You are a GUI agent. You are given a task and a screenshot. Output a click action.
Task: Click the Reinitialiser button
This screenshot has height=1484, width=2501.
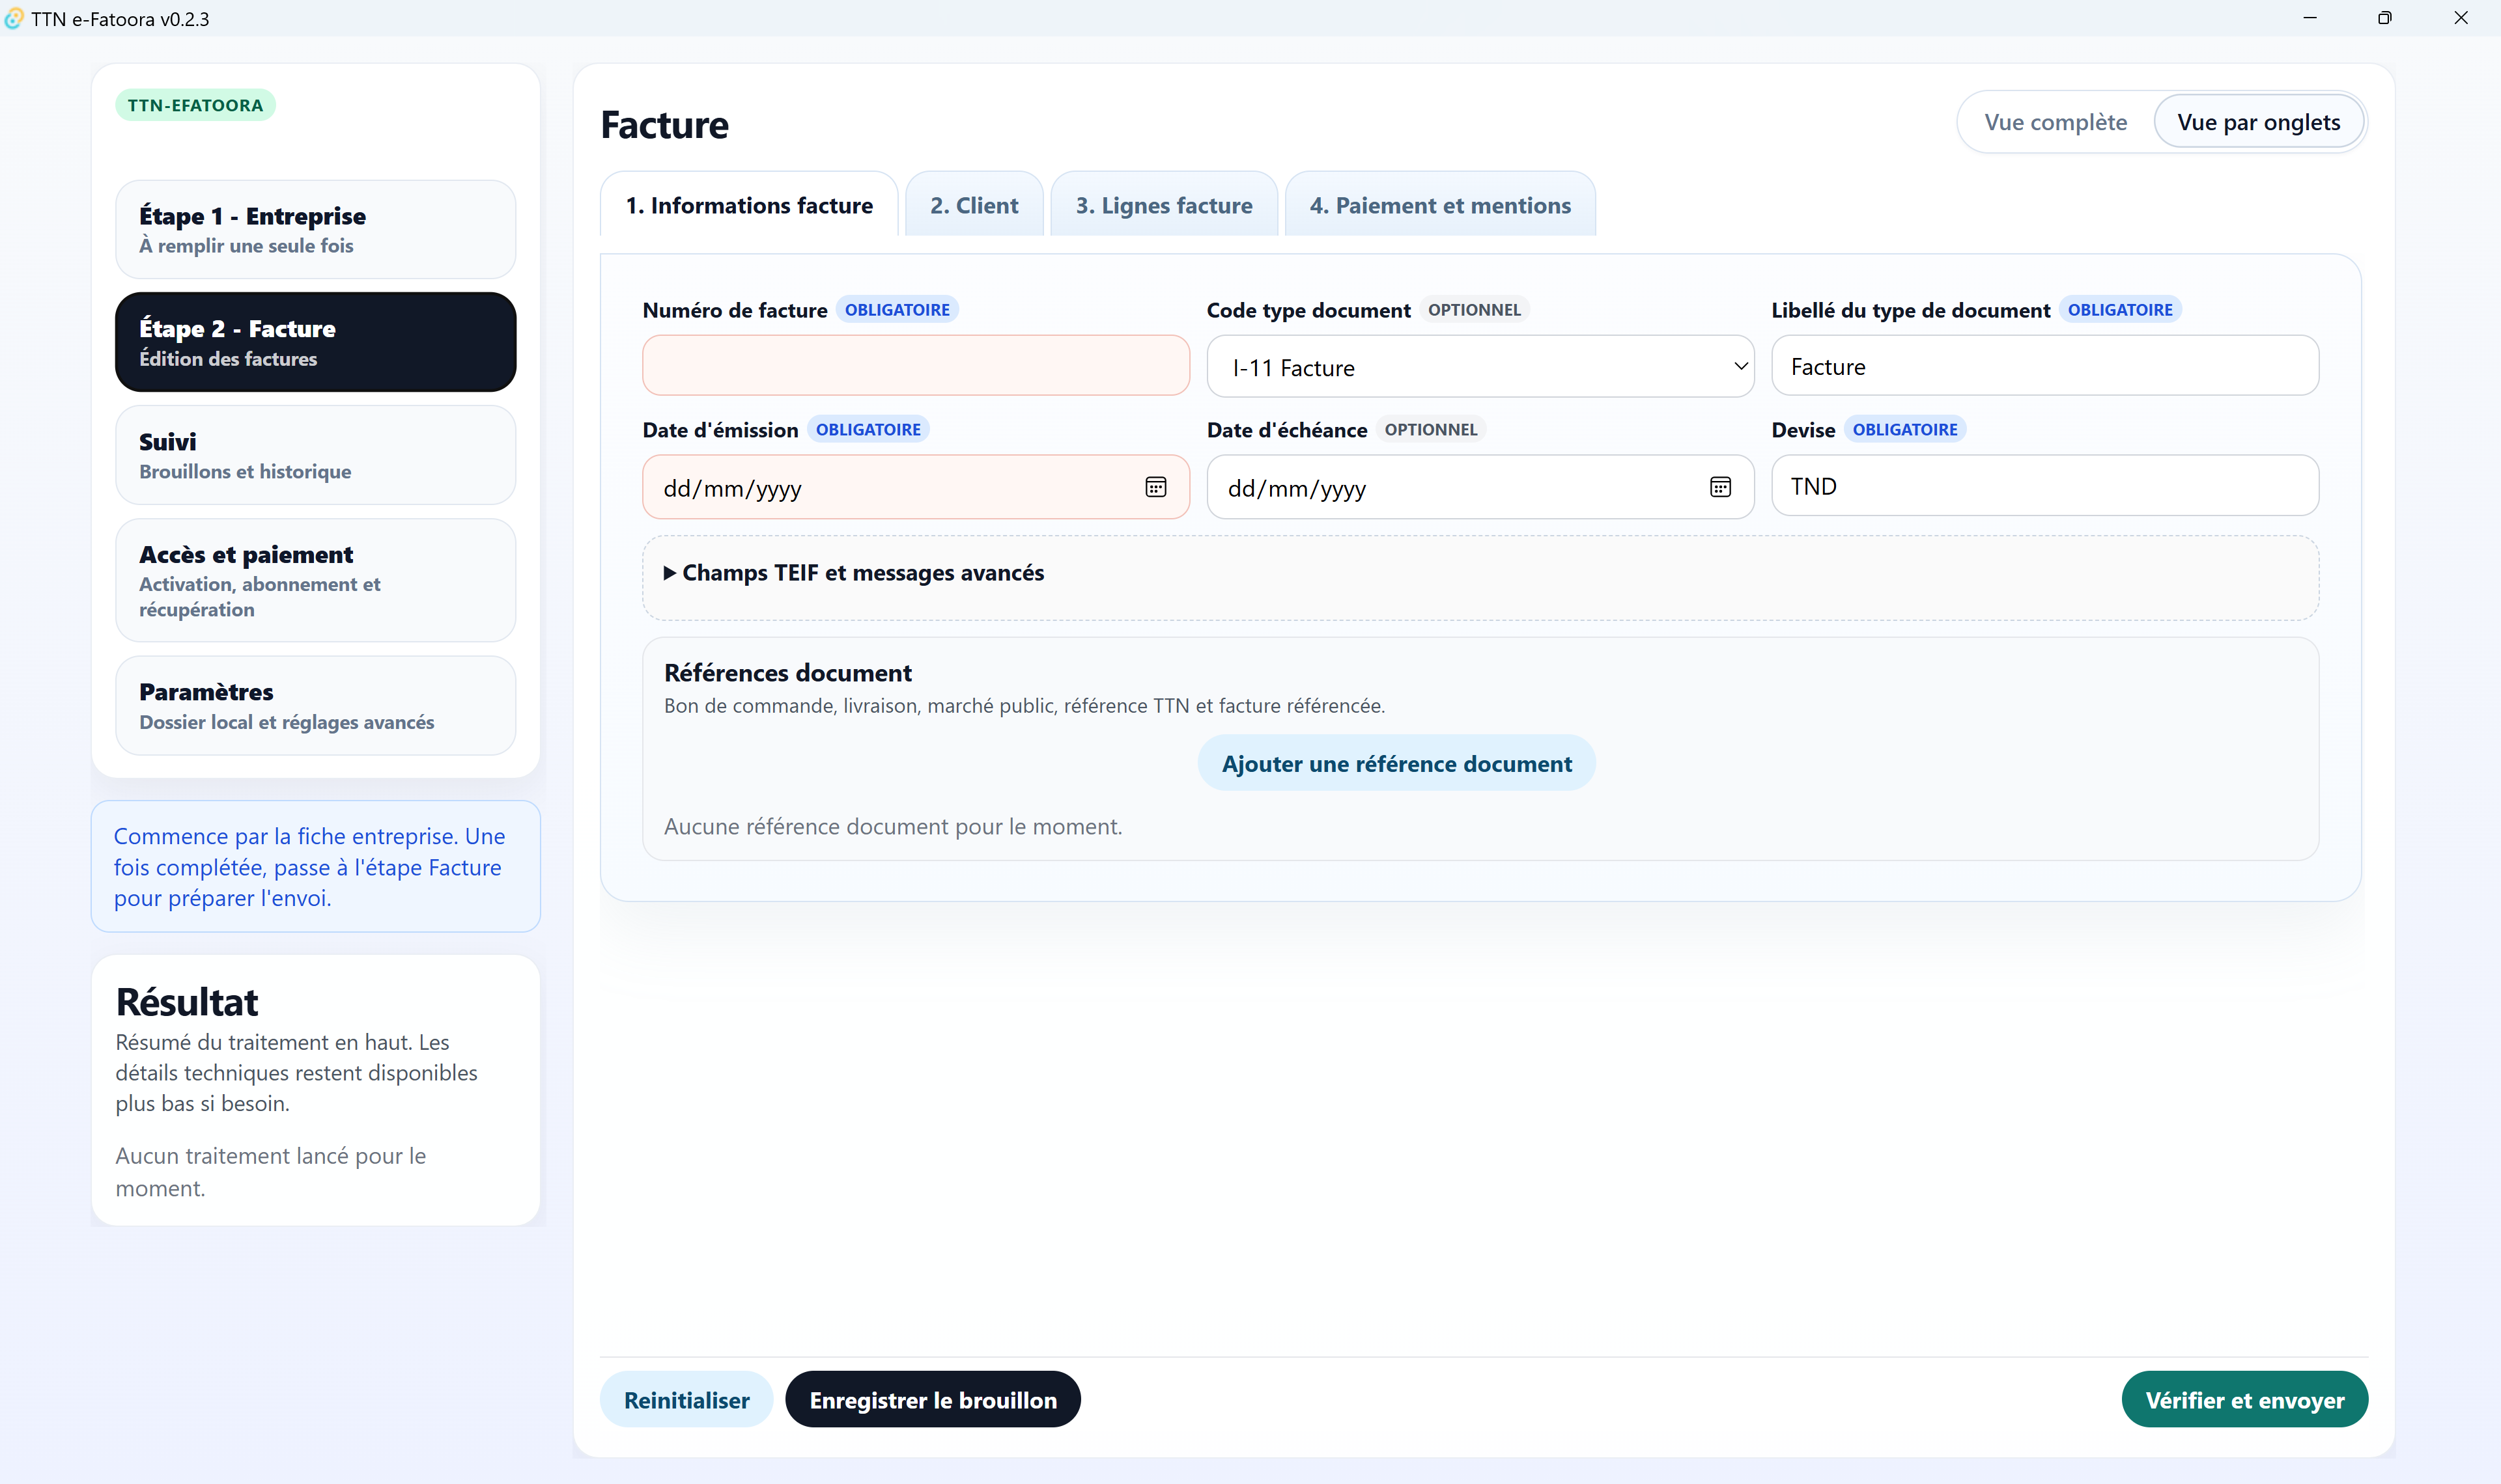(686, 1400)
